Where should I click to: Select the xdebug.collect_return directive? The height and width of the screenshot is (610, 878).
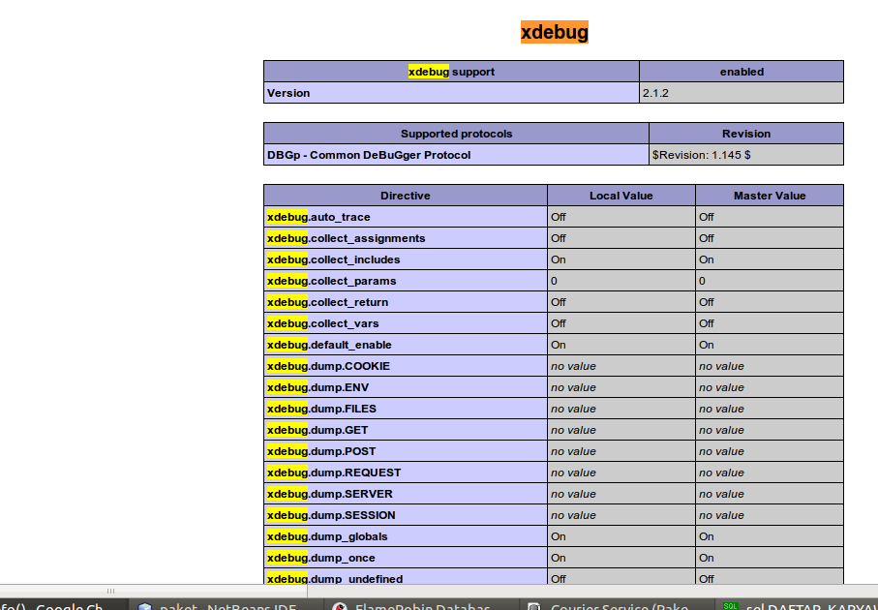(x=406, y=302)
